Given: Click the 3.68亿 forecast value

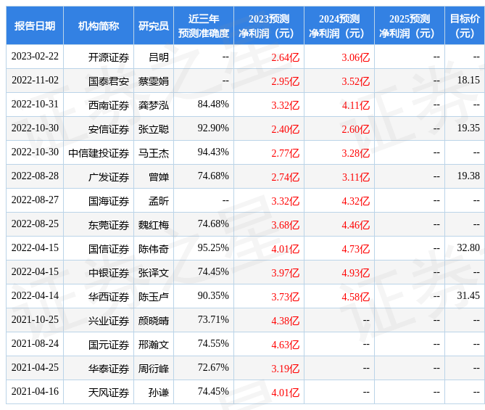Looking at the screenshot, I should click(285, 225).
